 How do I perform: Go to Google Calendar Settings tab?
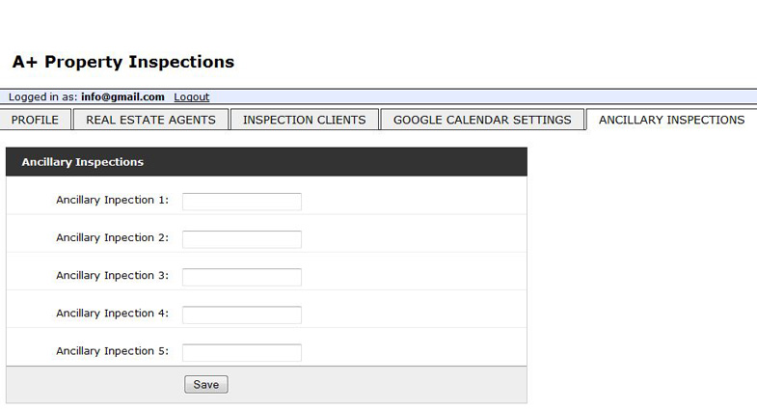click(x=482, y=120)
